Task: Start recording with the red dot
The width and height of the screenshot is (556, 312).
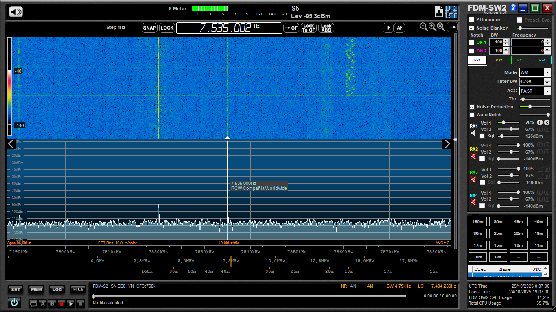Action: click(x=61, y=303)
